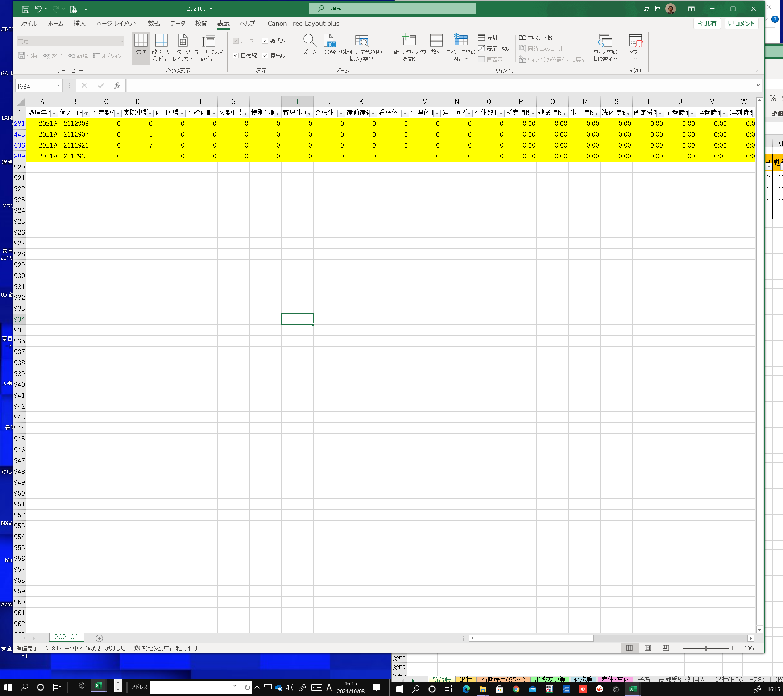Screen dimensions: 783x696
Task: Click the save icon in title bar
Action: 25,9
